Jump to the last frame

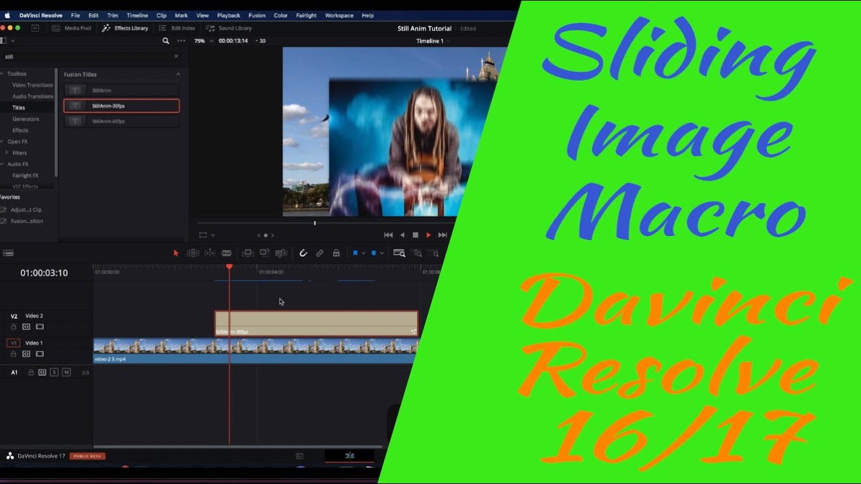443,235
